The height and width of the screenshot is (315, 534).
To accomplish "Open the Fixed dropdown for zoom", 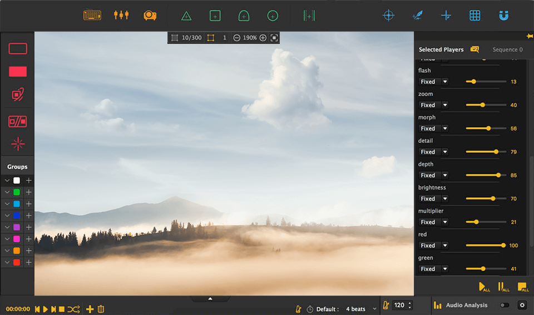I will pyautogui.click(x=434, y=105).
